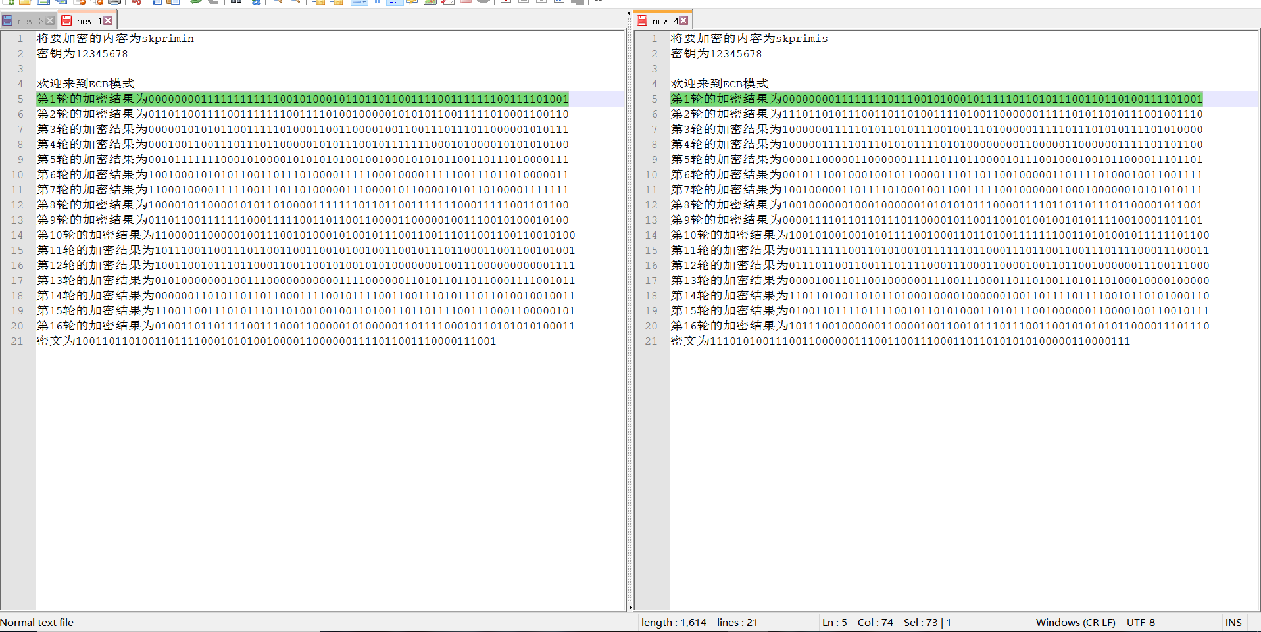Click the '密文为' ciphertext line in right pane
1261x632 pixels.
click(x=901, y=341)
